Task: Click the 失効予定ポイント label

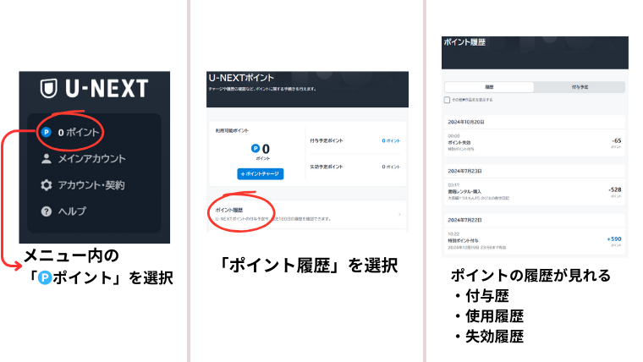Action: coord(327,167)
